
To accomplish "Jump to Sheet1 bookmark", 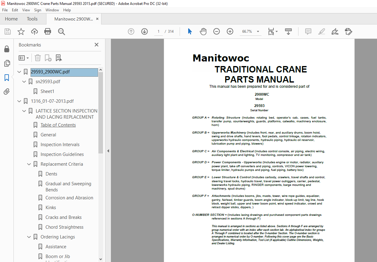I will pyautogui.click(x=47, y=91).
